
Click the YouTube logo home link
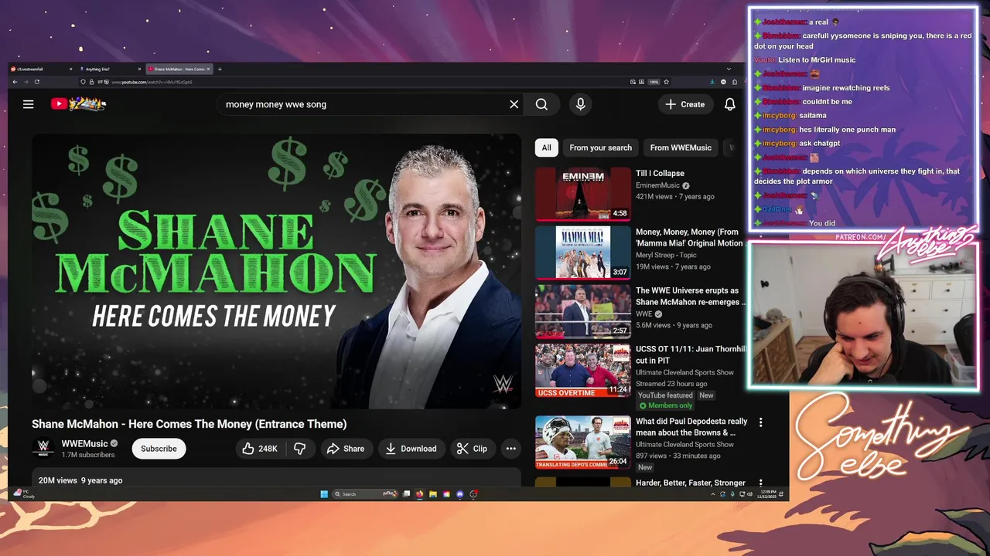(x=78, y=103)
